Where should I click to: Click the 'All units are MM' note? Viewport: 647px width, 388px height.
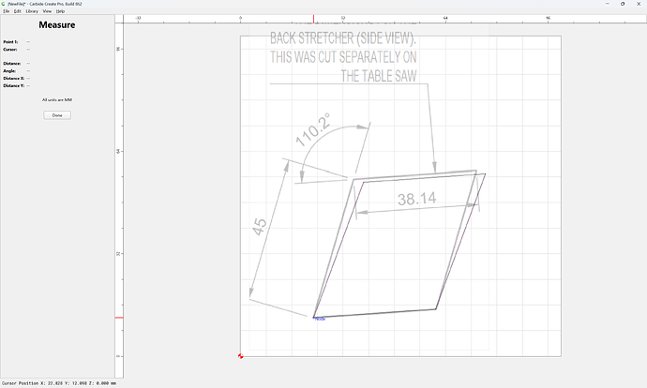click(x=57, y=99)
